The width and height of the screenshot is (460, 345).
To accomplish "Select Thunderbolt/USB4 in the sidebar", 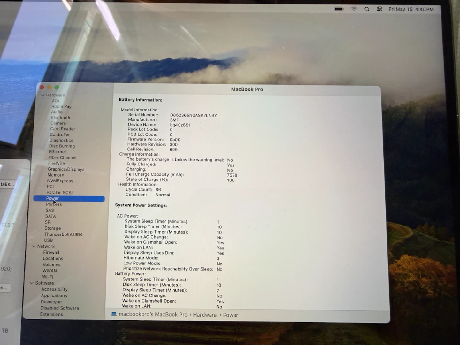I will click(64, 234).
